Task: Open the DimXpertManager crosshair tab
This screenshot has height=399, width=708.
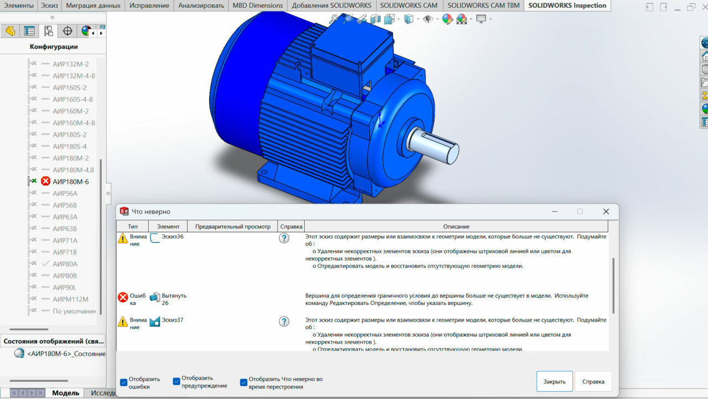Action: pos(67,31)
